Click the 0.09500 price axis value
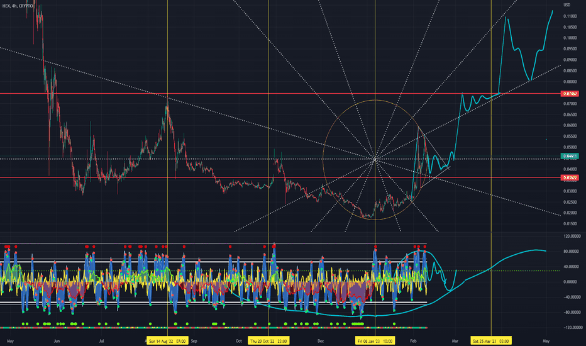Viewport: 586px width, 346px height. coord(570,48)
